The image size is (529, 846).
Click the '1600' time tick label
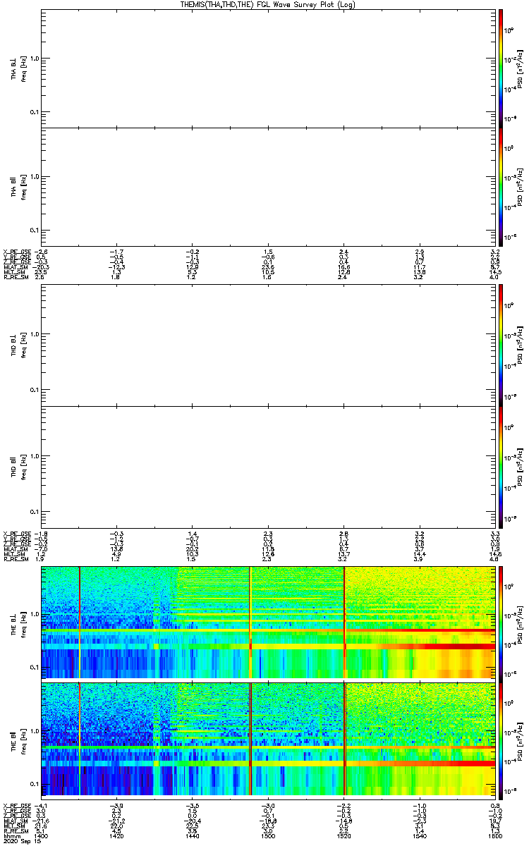[x=494, y=836]
